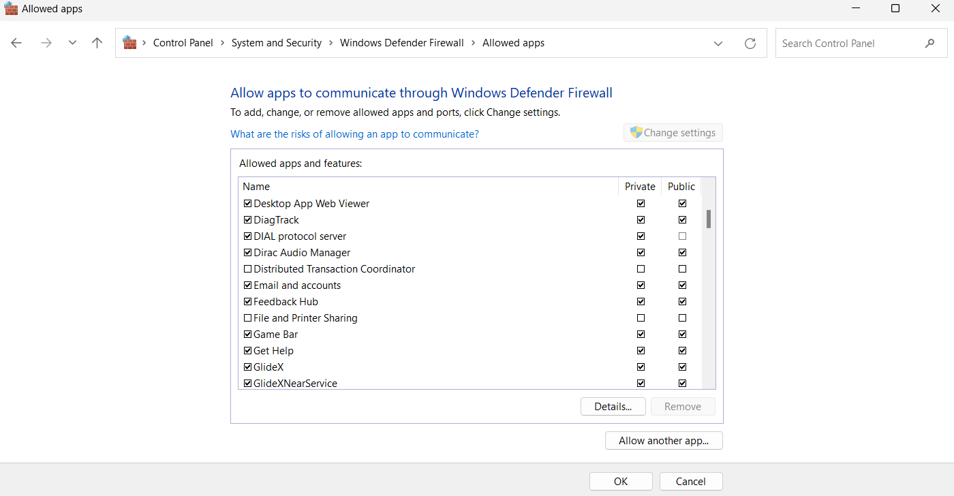Click the firewall icon in address bar
This screenshot has height=496, width=954.
click(129, 43)
